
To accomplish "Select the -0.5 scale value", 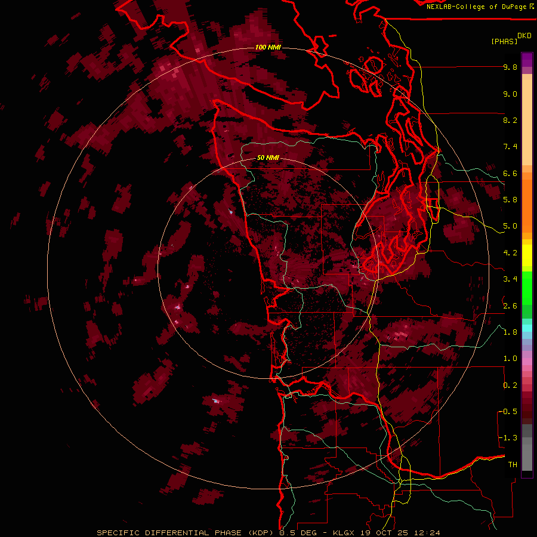I will pos(508,412).
